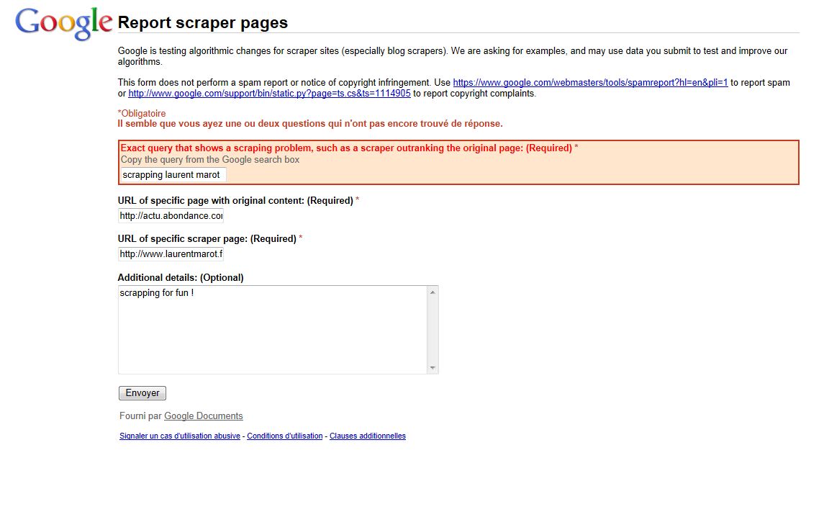
Task: Open the copyright complaints support link
Action: 269,94
